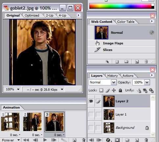Delete the selected animation frame
Screen dimensions: 159x142
84,140
